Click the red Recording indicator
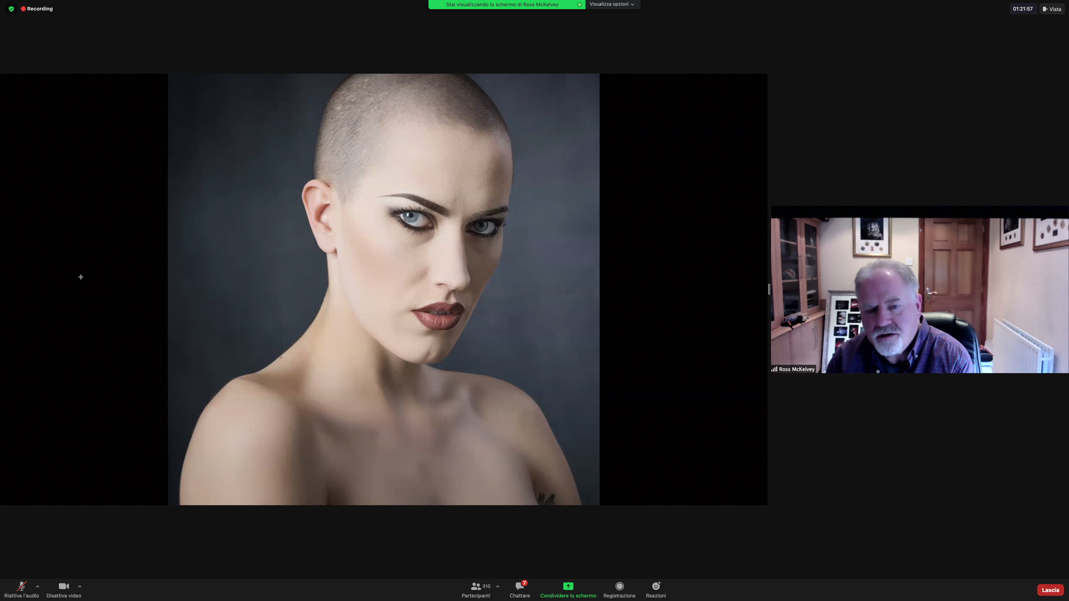 37,9
